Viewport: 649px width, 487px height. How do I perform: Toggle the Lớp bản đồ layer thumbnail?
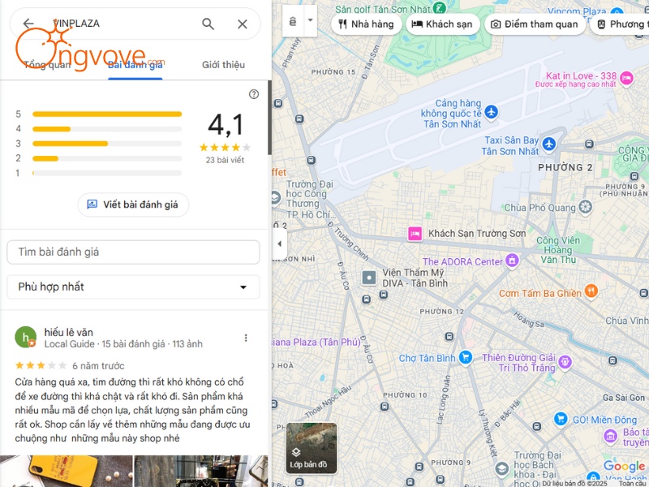[x=312, y=448]
